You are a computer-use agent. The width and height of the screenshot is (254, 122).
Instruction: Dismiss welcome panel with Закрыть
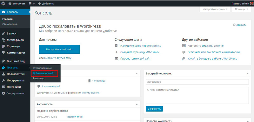(240, 25)
